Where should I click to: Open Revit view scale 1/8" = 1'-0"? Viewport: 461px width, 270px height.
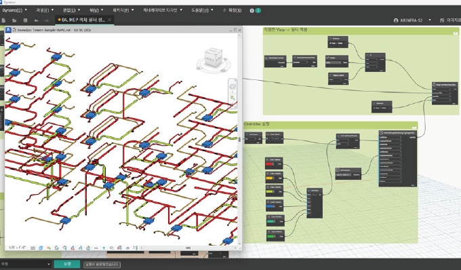coord(18,248)
